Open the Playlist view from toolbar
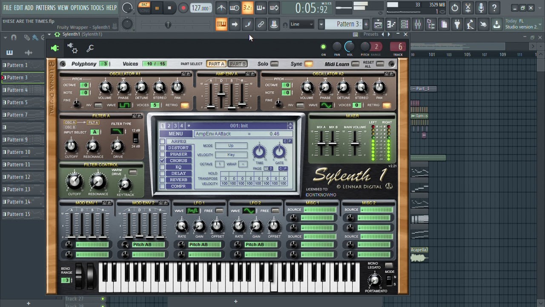 (378, 24)
